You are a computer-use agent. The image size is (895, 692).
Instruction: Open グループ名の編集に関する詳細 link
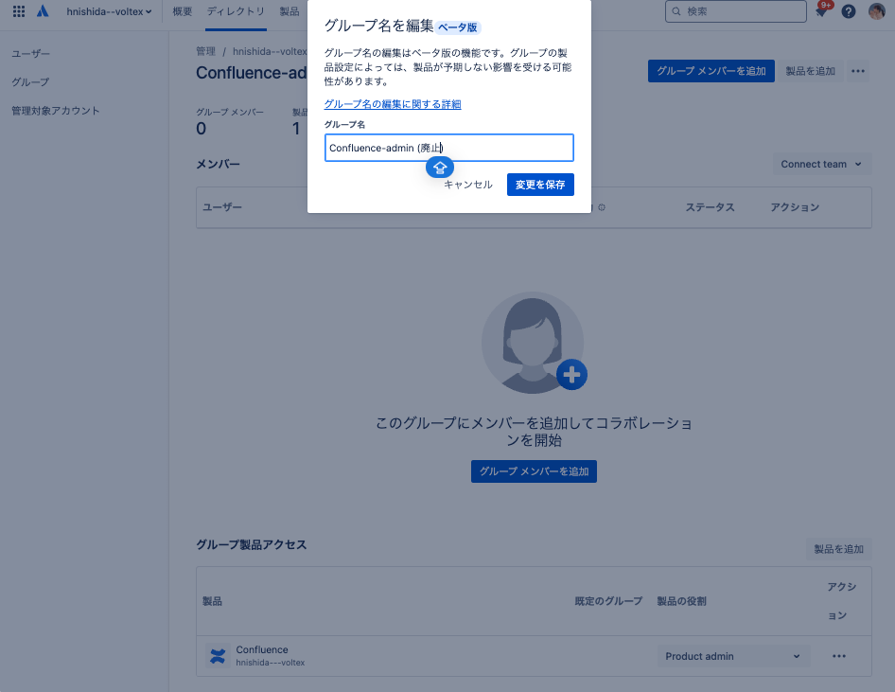pos(393,103)
